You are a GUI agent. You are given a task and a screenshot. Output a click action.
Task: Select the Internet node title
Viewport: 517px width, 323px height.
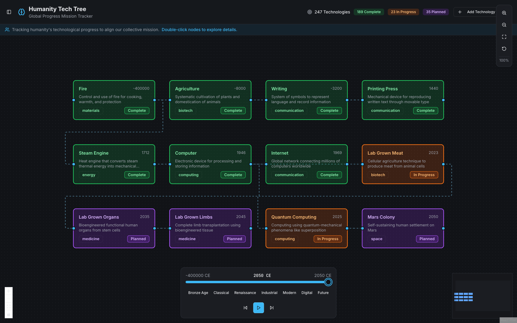[x=280, y=153]
